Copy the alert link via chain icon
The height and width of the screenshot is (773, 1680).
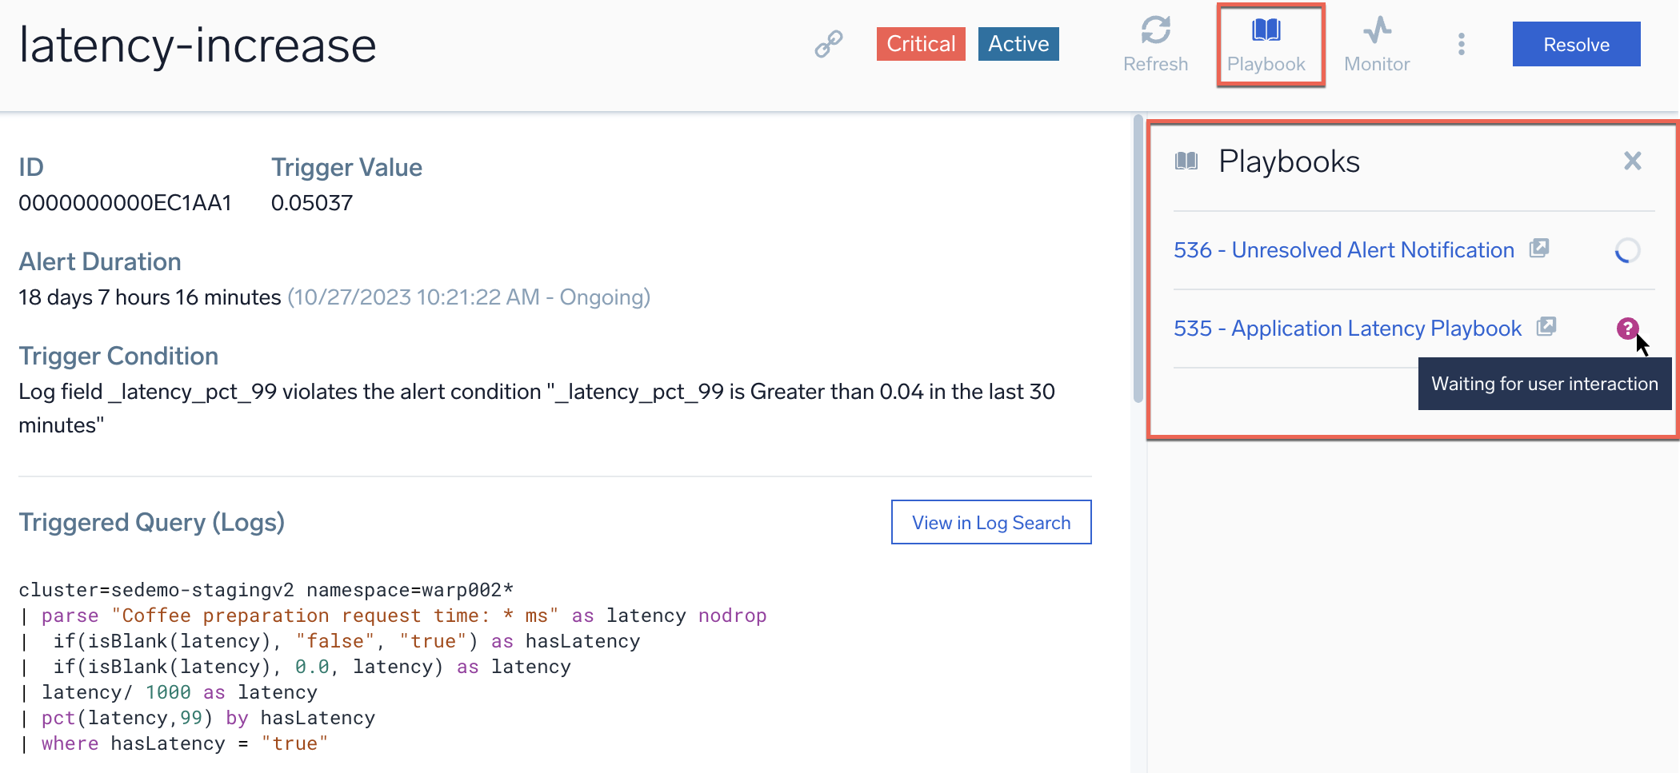click(x=828, y=44)
